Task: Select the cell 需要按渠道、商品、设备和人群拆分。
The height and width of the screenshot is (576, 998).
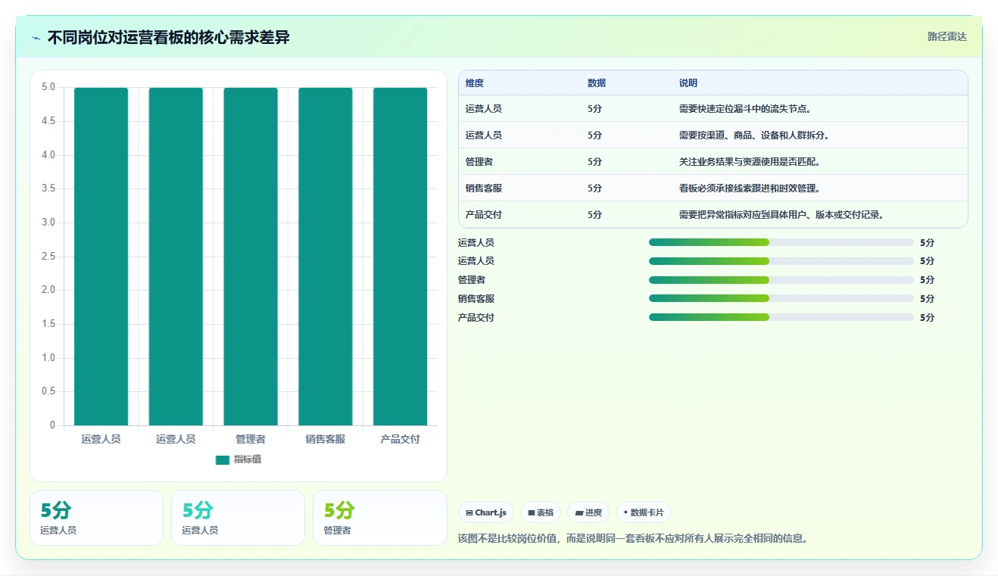Action: (756, 135)
